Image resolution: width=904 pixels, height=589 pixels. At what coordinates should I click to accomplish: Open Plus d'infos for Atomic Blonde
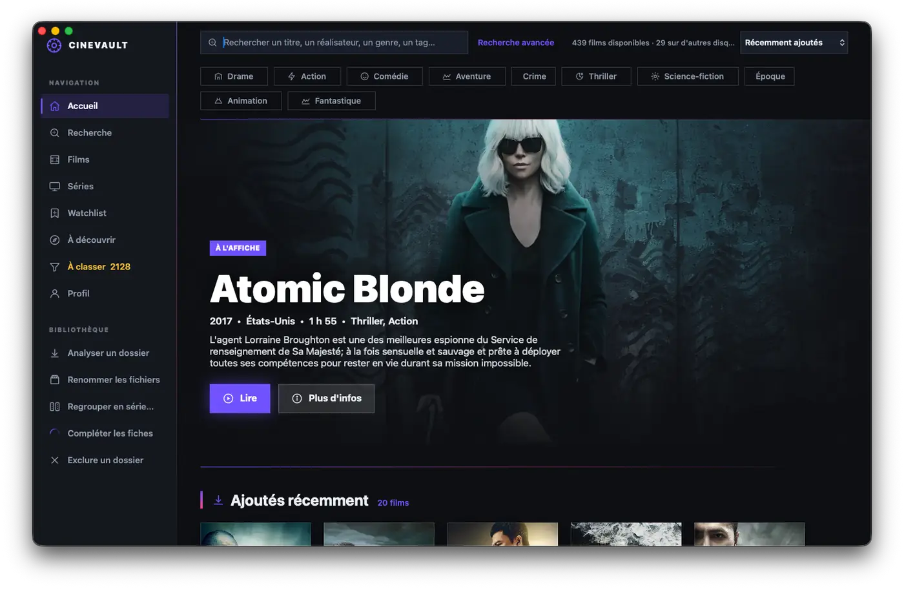[327, 398]
